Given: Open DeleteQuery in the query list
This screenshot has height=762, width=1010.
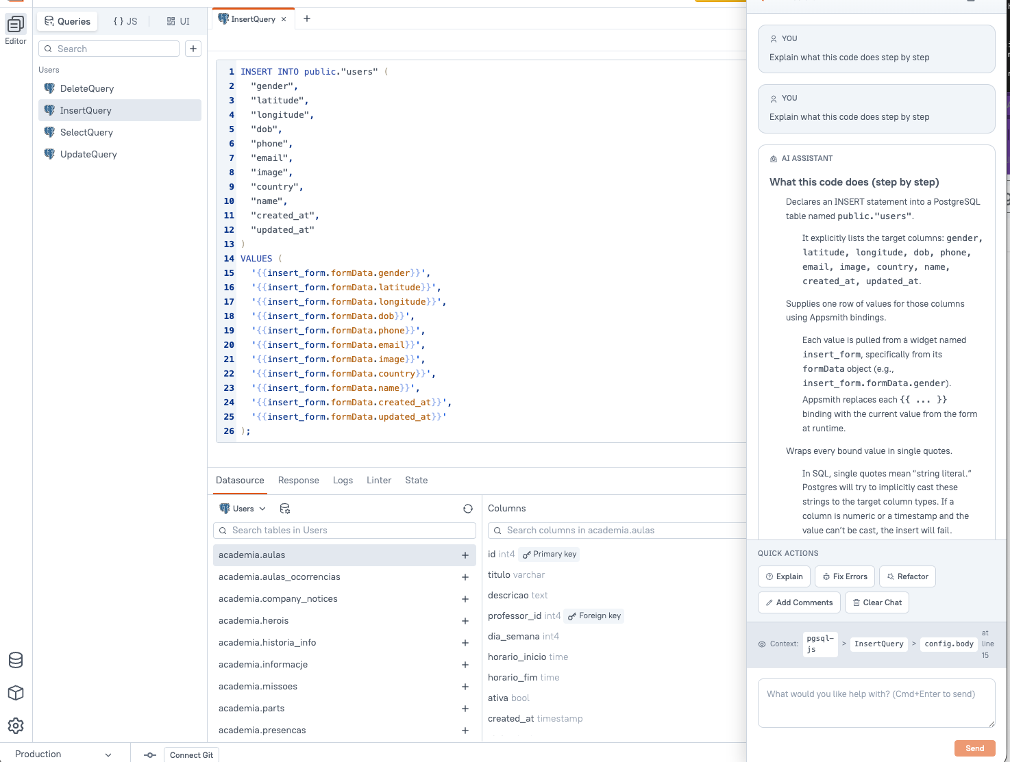Looking at the screenshot, I should click(120, 88).
